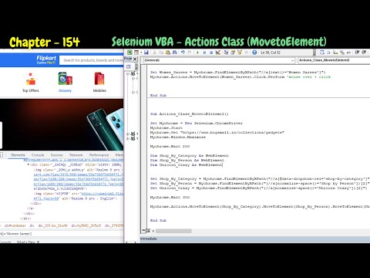Screen dimensions: 370x278
Task: Open the Insert UserForm dropdown arrow
Action: 141,53
